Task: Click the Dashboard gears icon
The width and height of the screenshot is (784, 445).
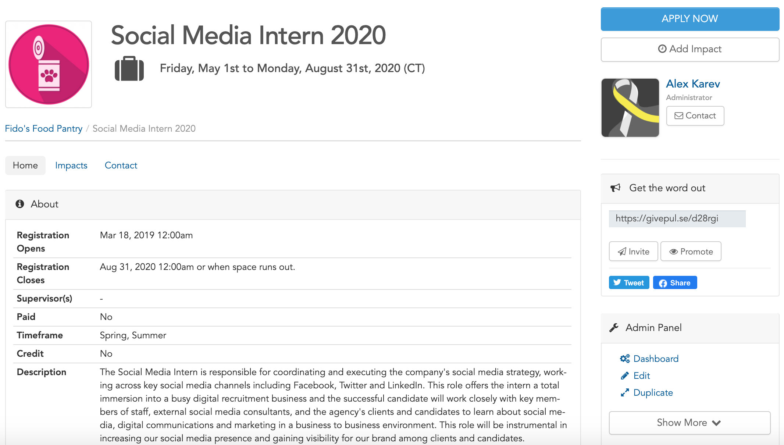Action: pyautogui.click(x=624, y=359)
